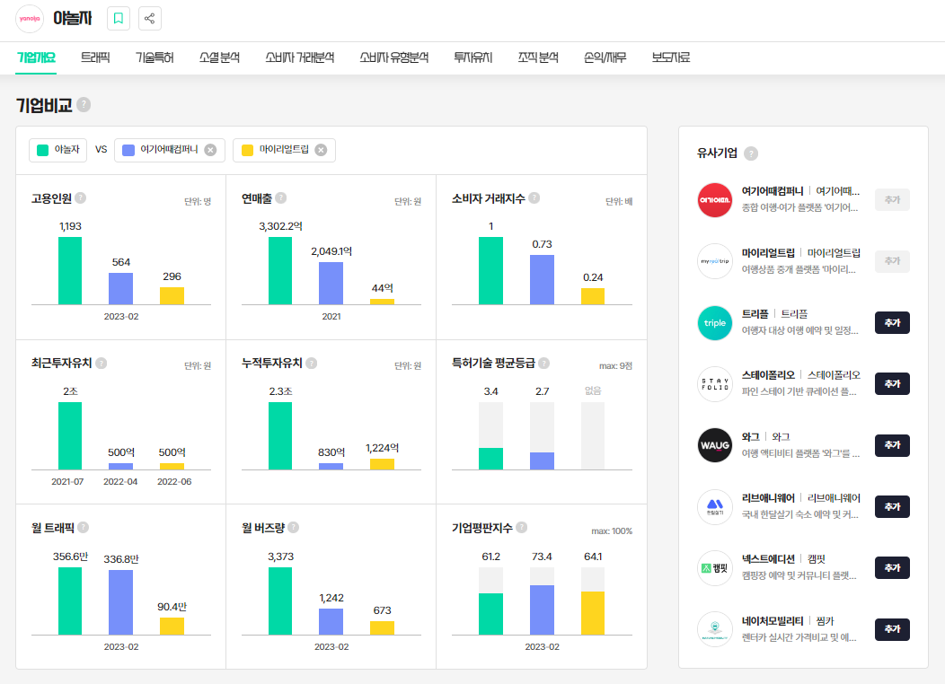Add 네이처모빌리티 찜카 to the comparison
Viewport: 945px width, 684px height.
(x=892, y=629)
